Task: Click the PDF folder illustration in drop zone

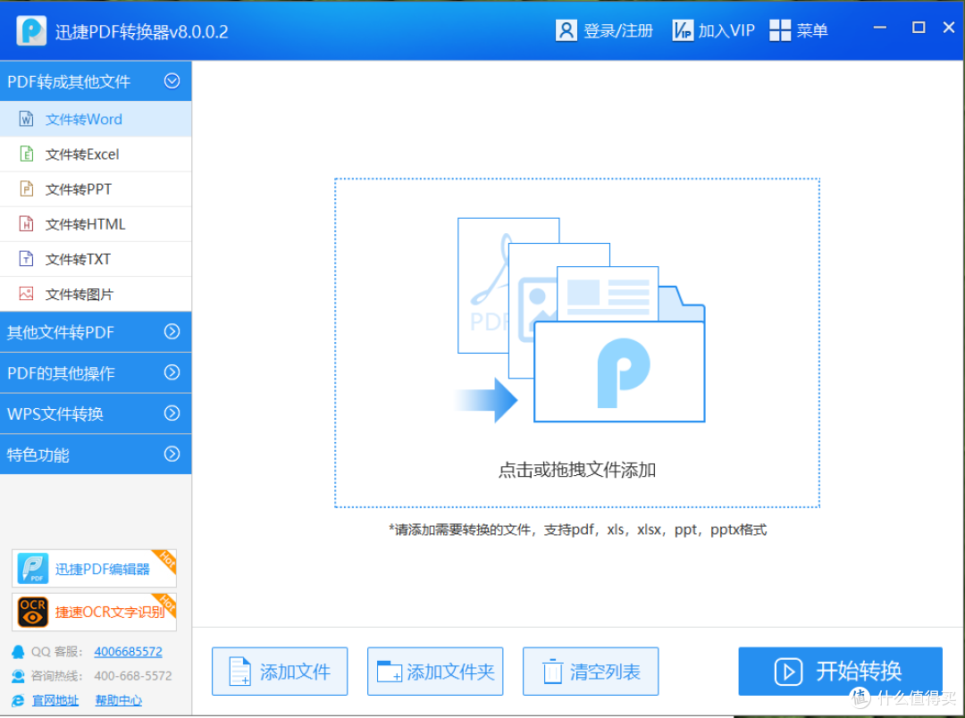Action: click(581, 320)
